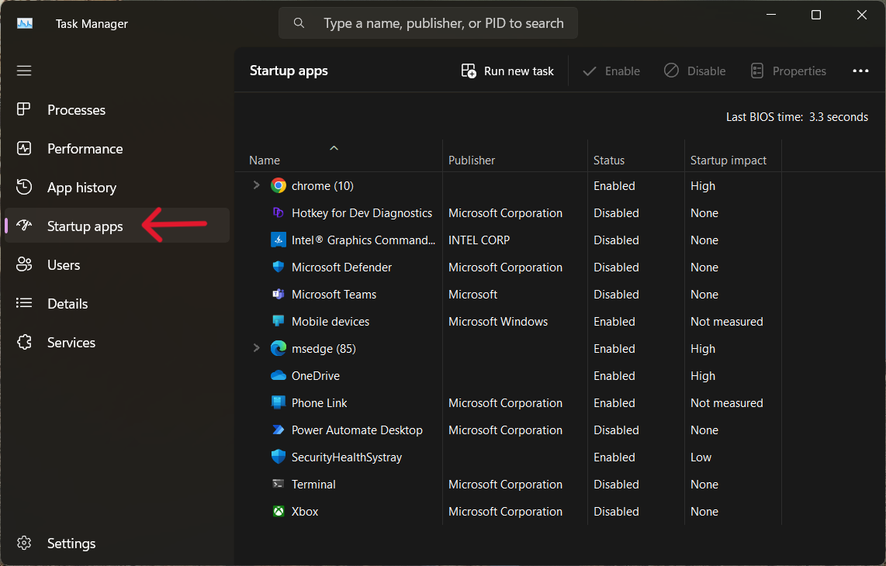
Task: Sort the list by Status column
Action: click(609, 160)
